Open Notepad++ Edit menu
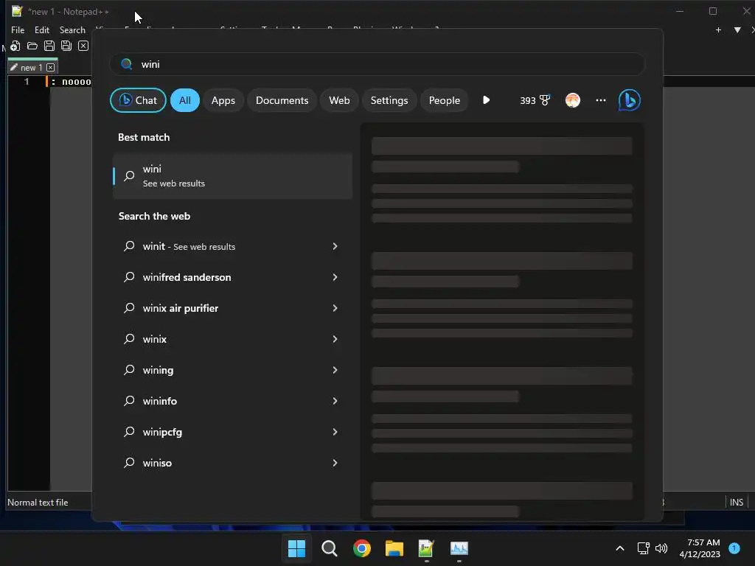755x566 pixels. tap(42, 29)
